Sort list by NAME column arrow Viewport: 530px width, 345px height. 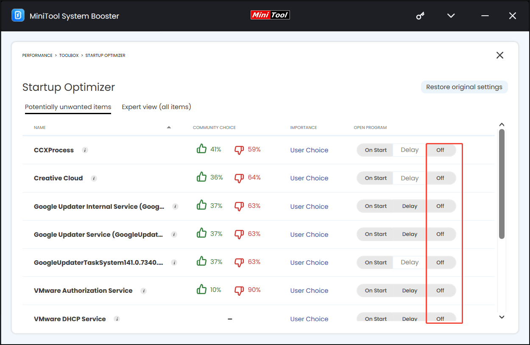click(169, 127)
